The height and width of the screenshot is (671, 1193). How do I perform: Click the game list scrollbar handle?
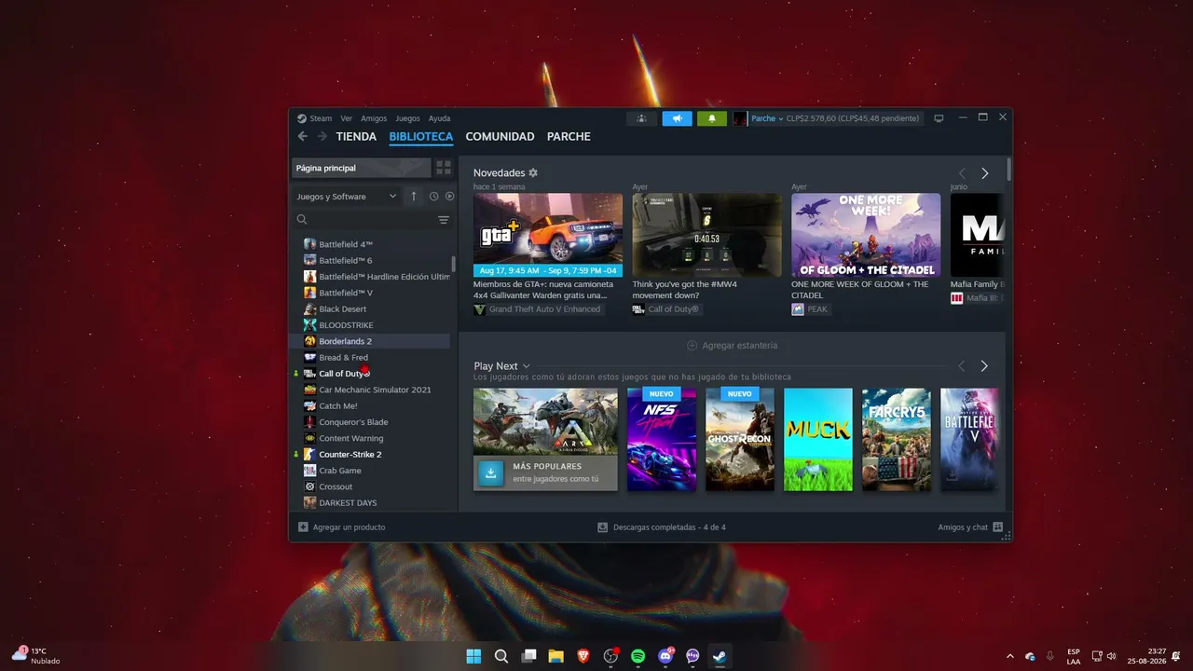click(454, 264)
